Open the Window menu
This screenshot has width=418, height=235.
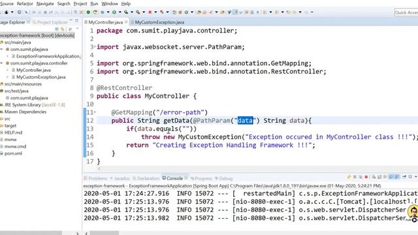click(110, 4)
